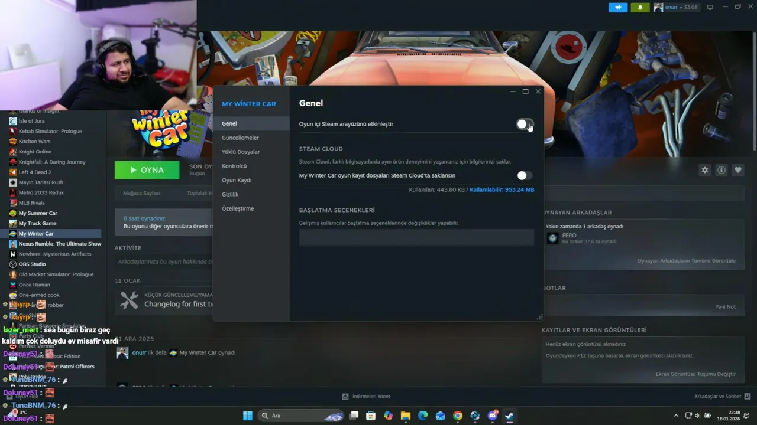Viewport: 757px width, 425px height.
Task: Select Knightfall: A Daring Journey
Action: click(x=52, y=162)
